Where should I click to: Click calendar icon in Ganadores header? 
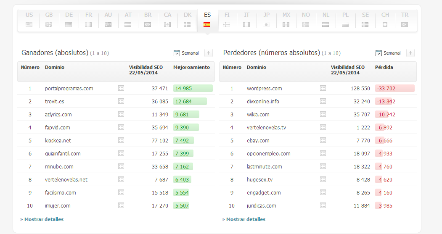pos(177,53)
